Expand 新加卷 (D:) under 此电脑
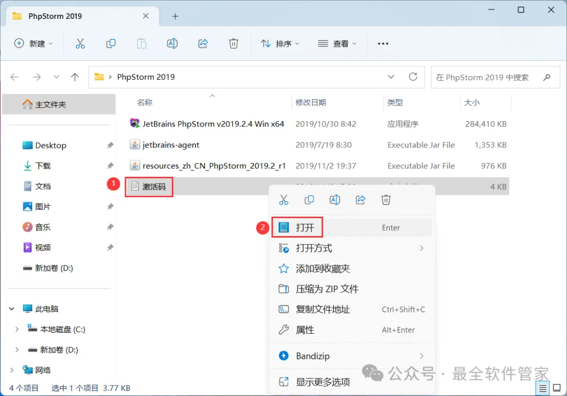This screenshot has height=396, width=567. tap(17, 350)
